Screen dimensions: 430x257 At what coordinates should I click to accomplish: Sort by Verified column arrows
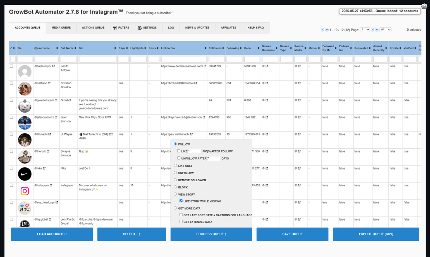click(x=415, y=48)
